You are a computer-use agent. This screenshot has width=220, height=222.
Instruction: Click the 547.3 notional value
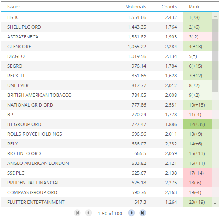(140, 202)
